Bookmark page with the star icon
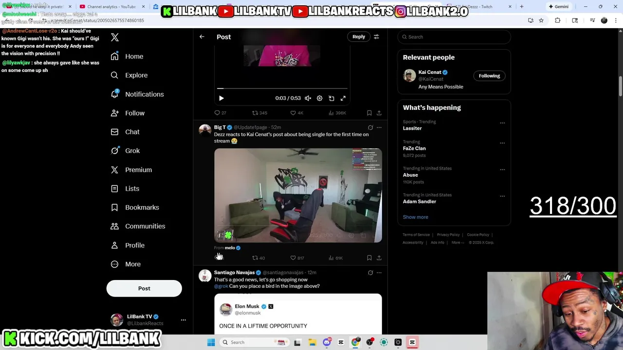623x350 pixels. click(x=541, y=20)
